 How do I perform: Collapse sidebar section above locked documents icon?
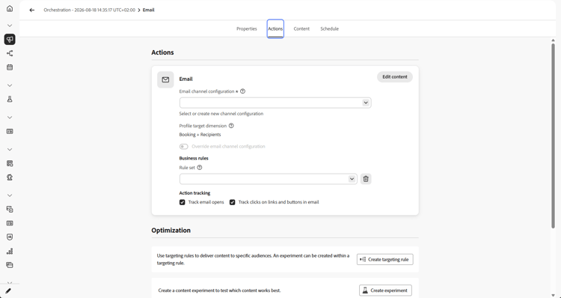[10, 195]
